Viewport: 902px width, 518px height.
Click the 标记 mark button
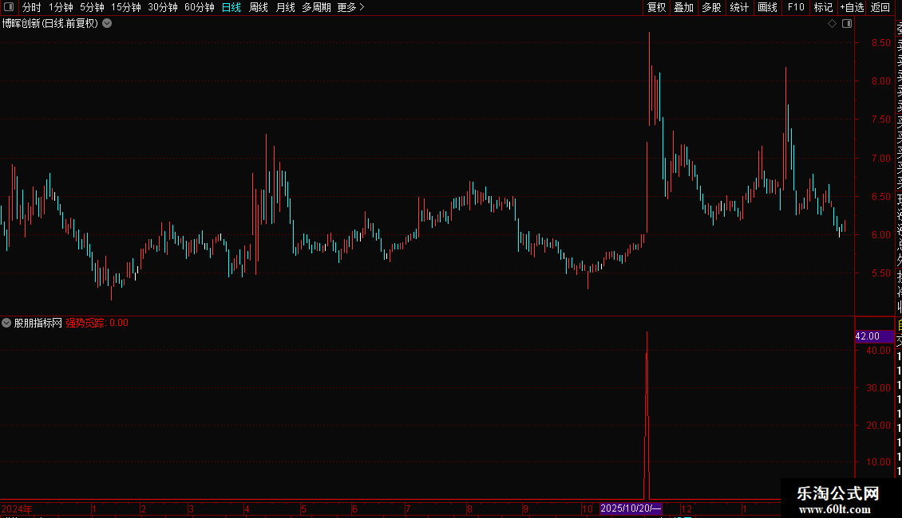(823, 7)
